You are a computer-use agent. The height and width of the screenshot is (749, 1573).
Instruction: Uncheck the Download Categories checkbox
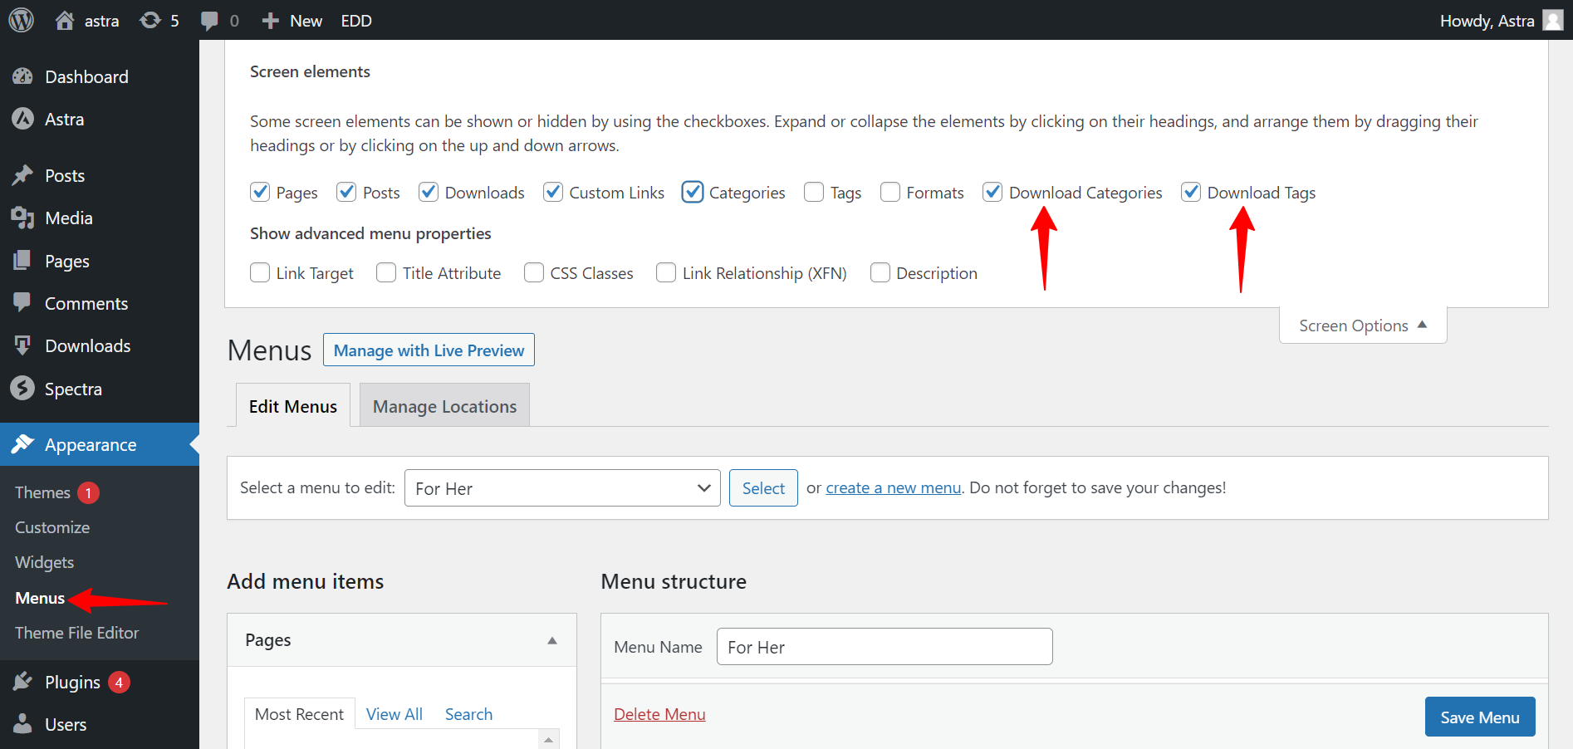(992, 192)
